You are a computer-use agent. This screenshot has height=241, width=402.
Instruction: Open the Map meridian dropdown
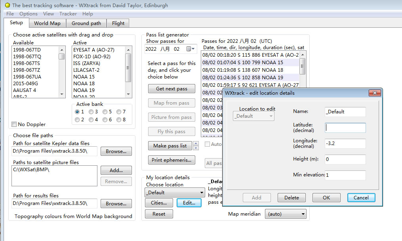(303, 214)
